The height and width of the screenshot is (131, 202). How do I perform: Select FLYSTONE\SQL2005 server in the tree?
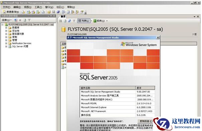[31, 24]
